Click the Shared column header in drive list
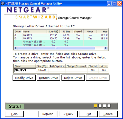123x119 pixels. [x=78, y=32]
